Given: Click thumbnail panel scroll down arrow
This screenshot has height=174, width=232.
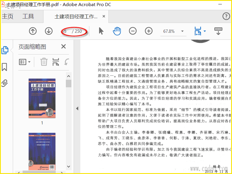Looking at the screenshot, I should 68,166.
